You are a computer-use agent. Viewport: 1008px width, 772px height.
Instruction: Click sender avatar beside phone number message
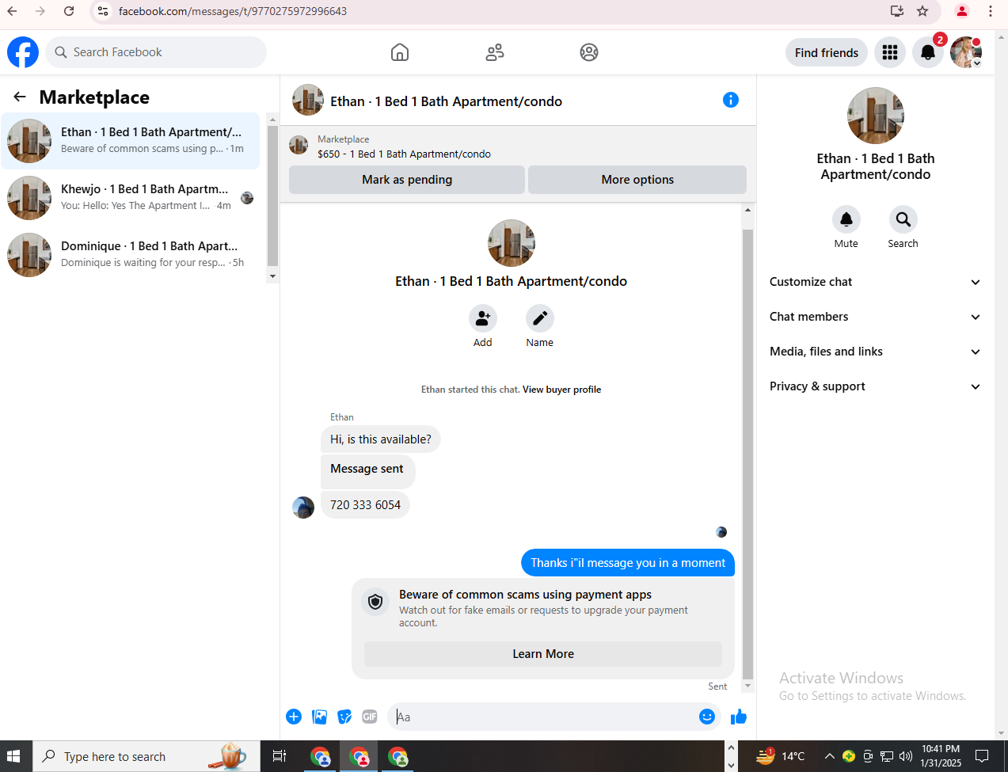pos(303,508)
